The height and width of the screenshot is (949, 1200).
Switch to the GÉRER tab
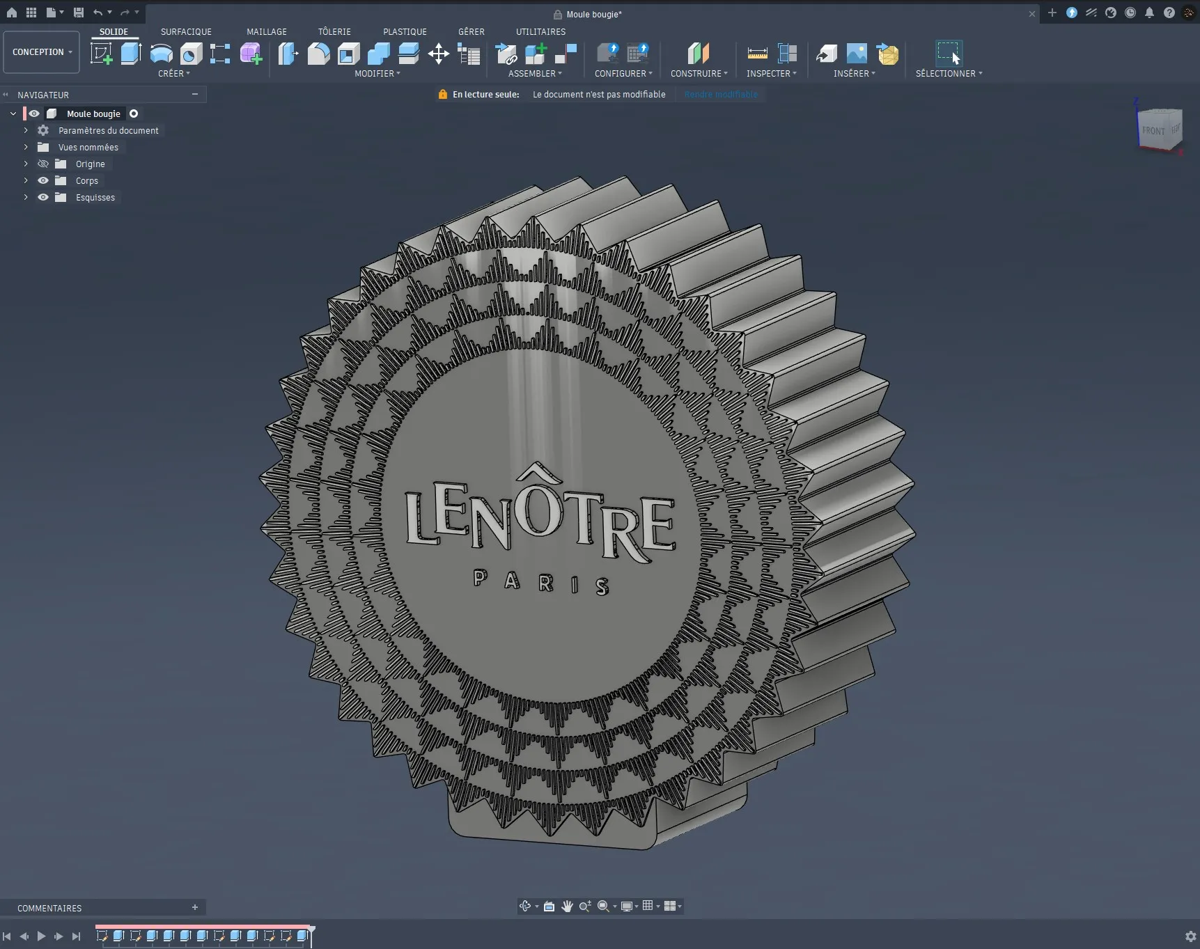[472, 32]
